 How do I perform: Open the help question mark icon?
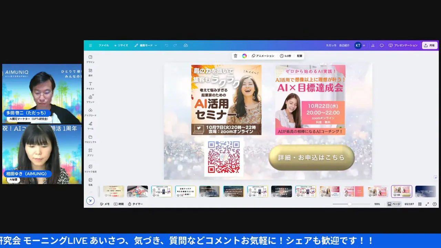pos(435,204)
